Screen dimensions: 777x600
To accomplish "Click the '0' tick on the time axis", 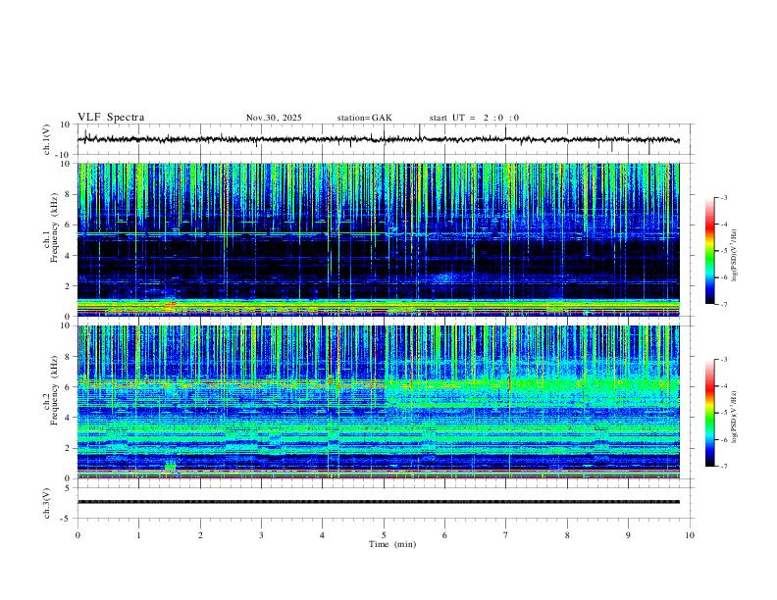I will [x=78, y=535].
